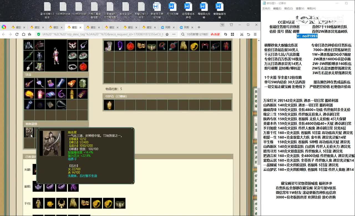
Task: Open the scissors screenshot tool
Action: click(x=242, y=34)
